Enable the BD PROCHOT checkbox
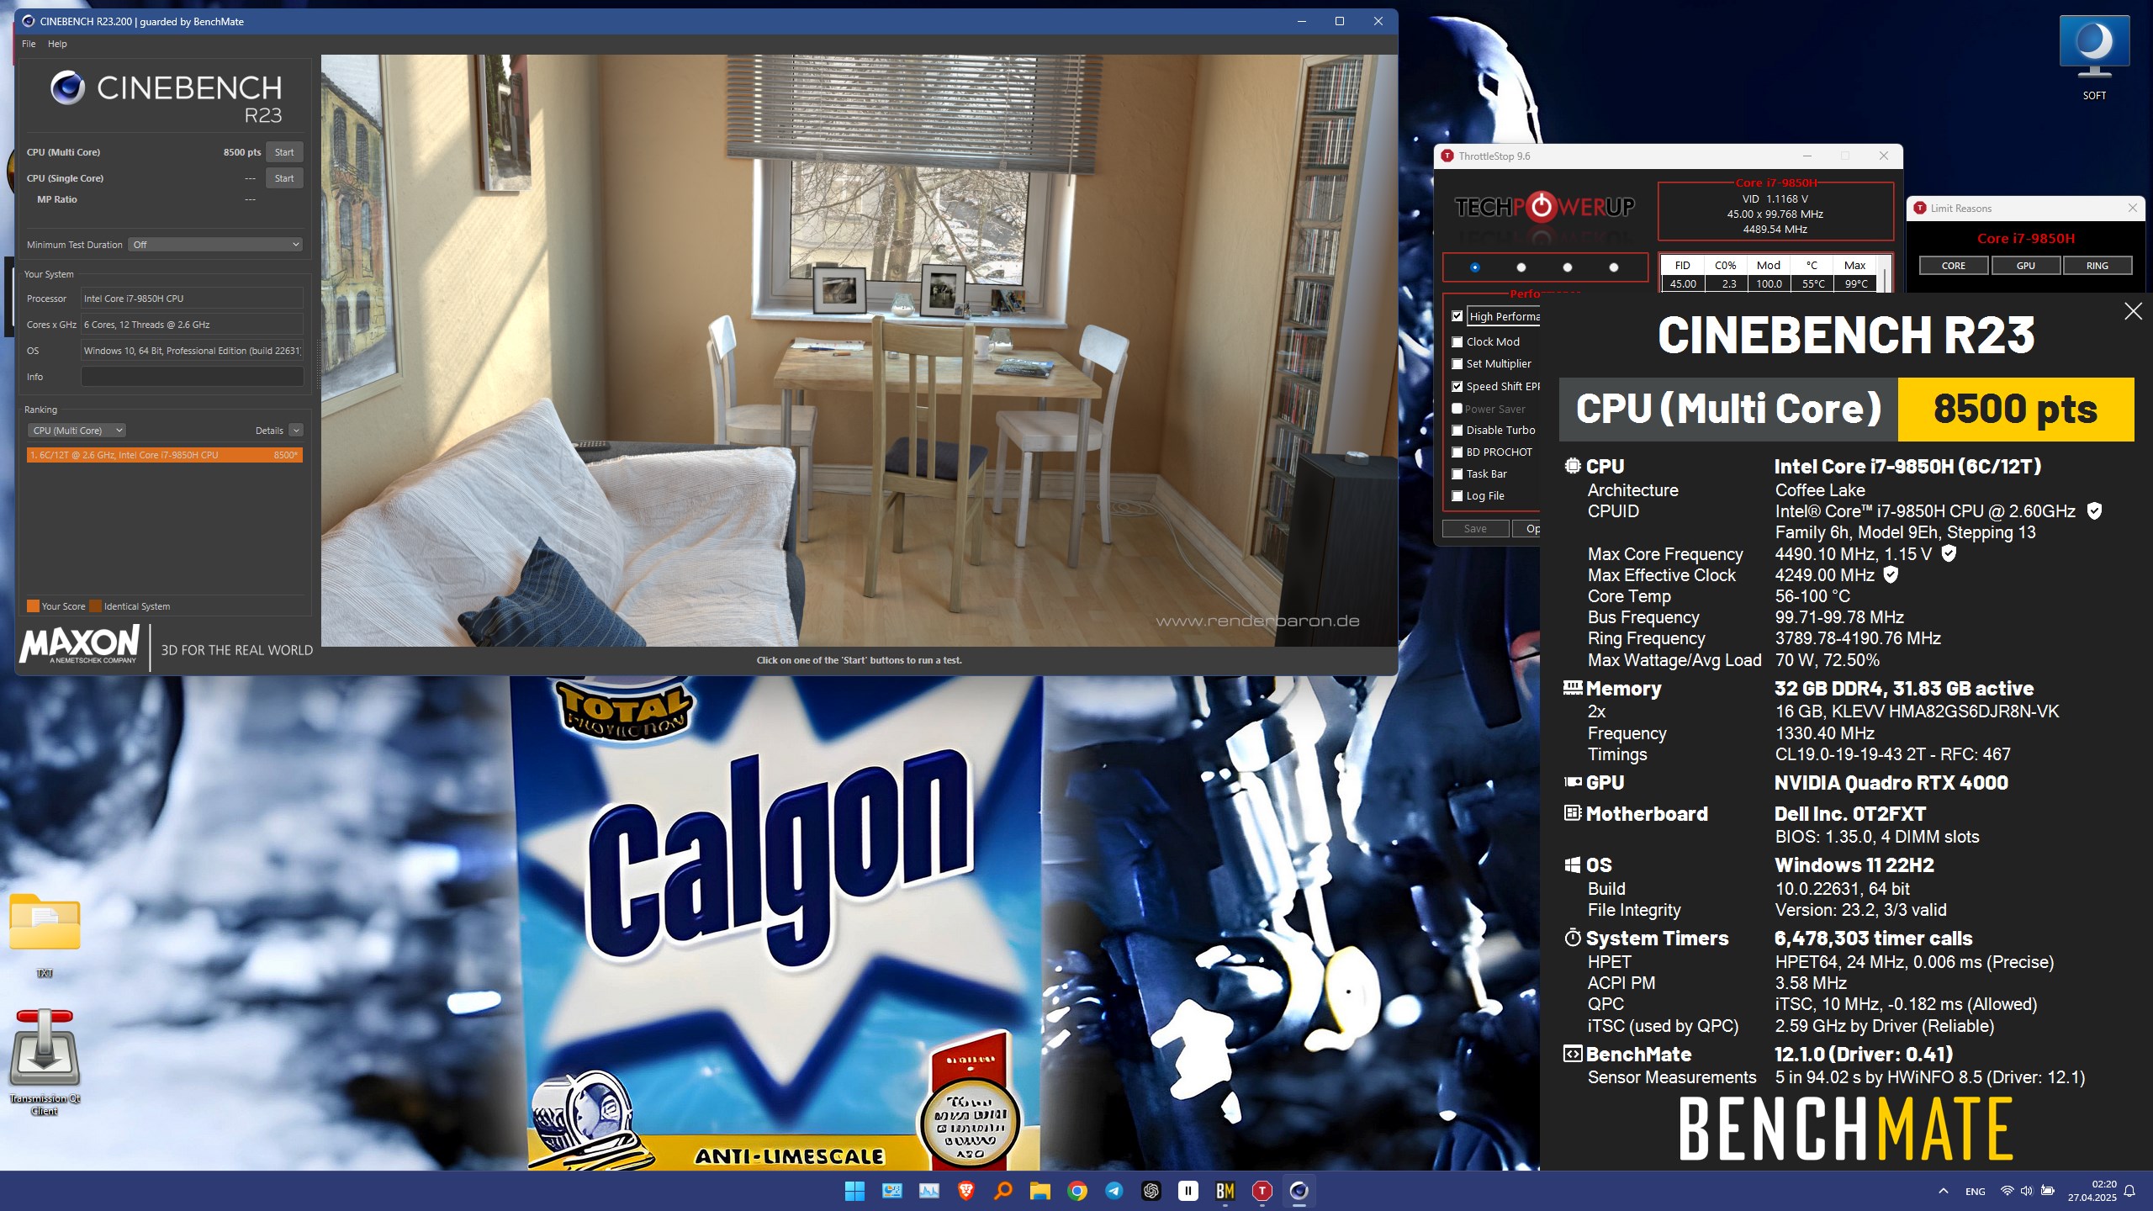Image resolution: width=2153 pixels, height=1211 pixels. (x=1457, y=452)
